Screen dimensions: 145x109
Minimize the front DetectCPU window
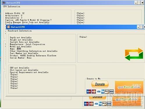click(x=138, y=27)
